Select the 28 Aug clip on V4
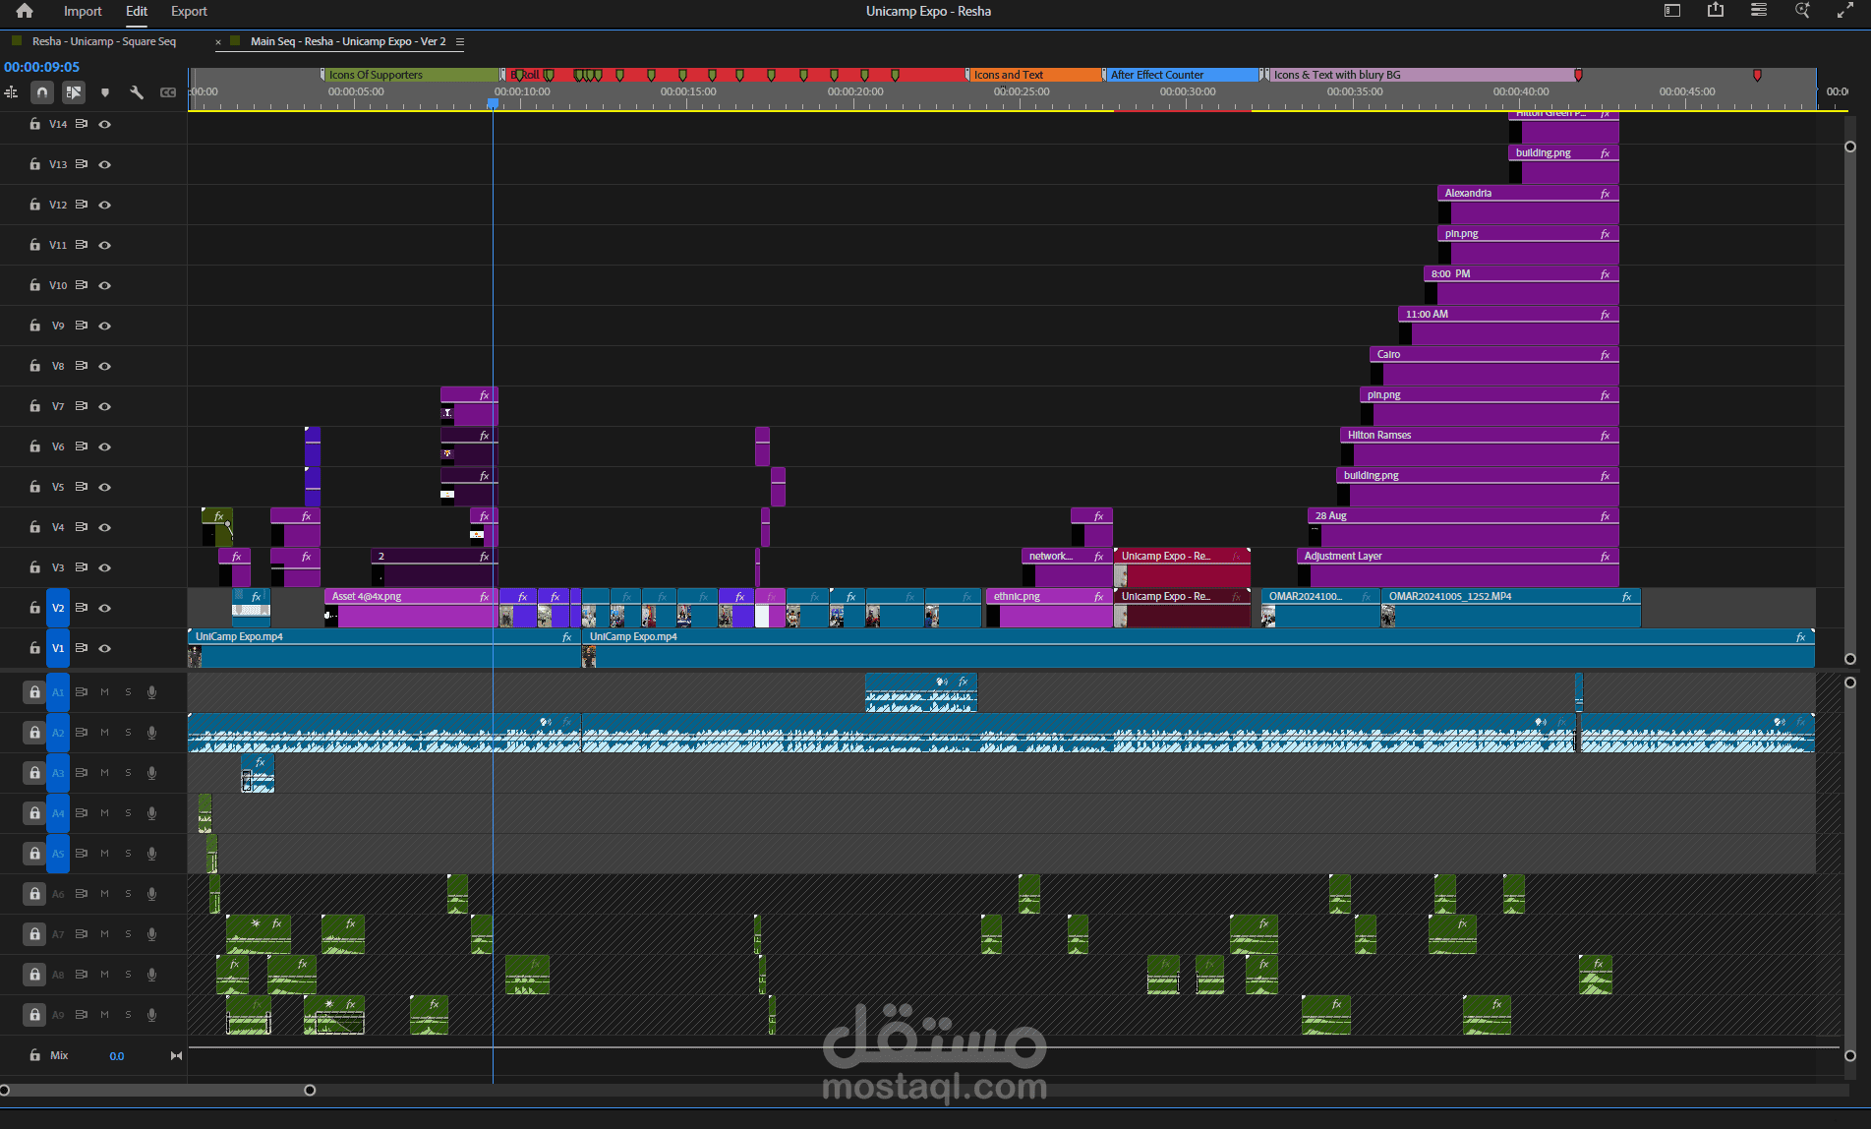Viewport: 1871px width, 1129px height. (1463, 526)
